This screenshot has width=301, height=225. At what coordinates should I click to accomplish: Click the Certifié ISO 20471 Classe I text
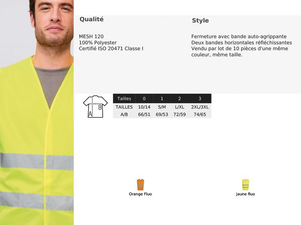111,49
